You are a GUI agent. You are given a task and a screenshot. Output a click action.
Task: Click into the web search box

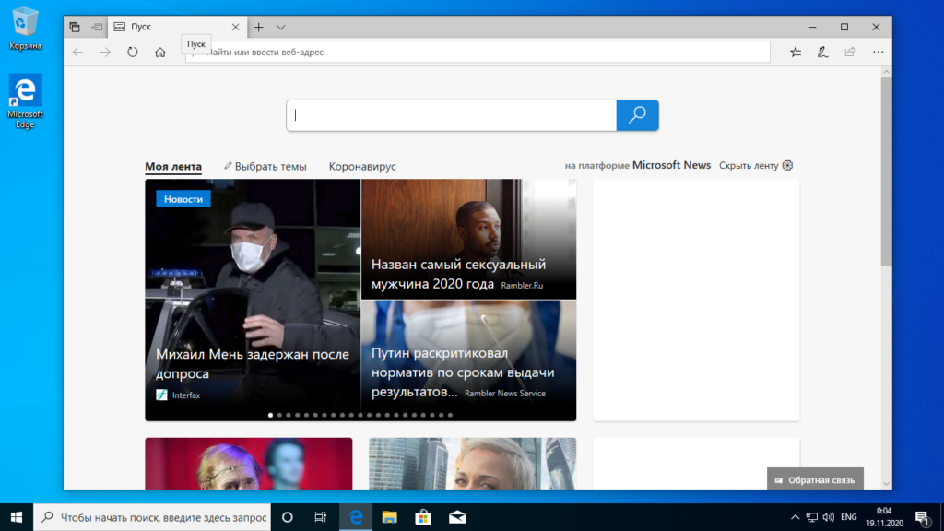[452, 115]
